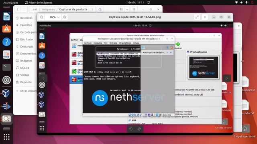Open system volume indicator in top bar
Screen dimensions: 257x144
click(242, 2)
